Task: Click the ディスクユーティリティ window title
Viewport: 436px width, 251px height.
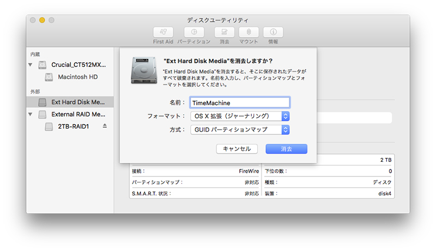Action: (x=217, y=20)
